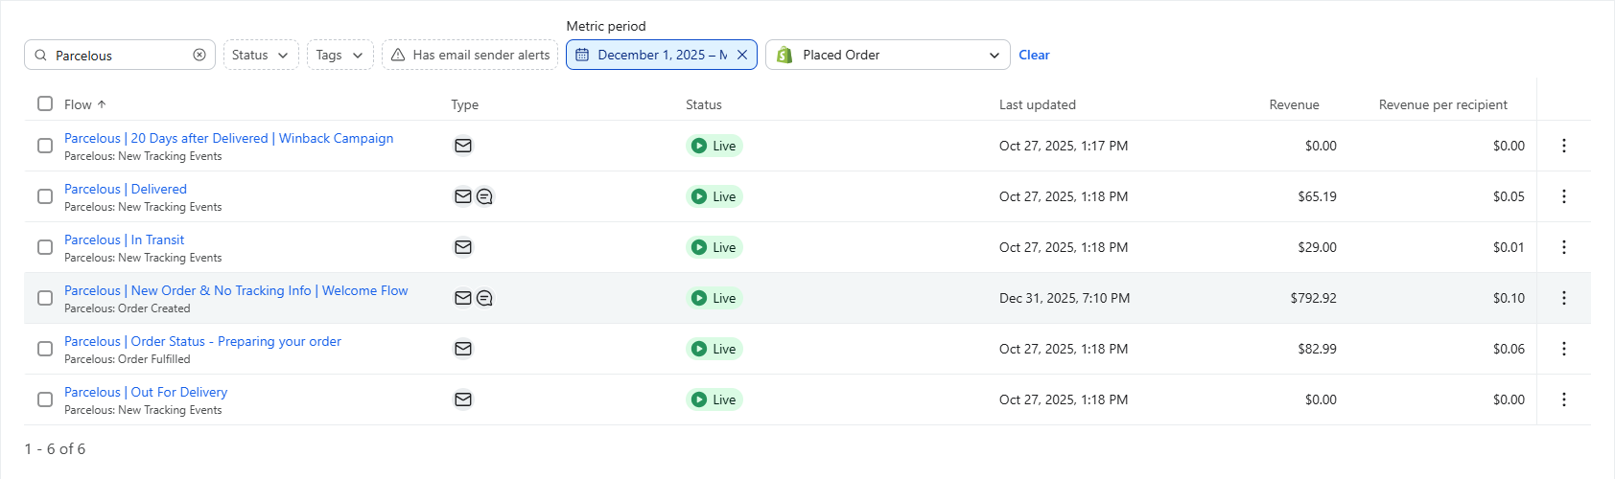Click the $65.19 revenue cell
The image size is (1615, 479).
(x=1318, y=196)
